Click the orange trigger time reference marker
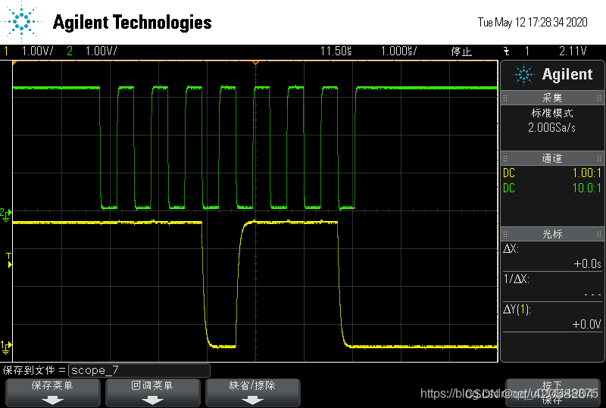 pos(255,62)
